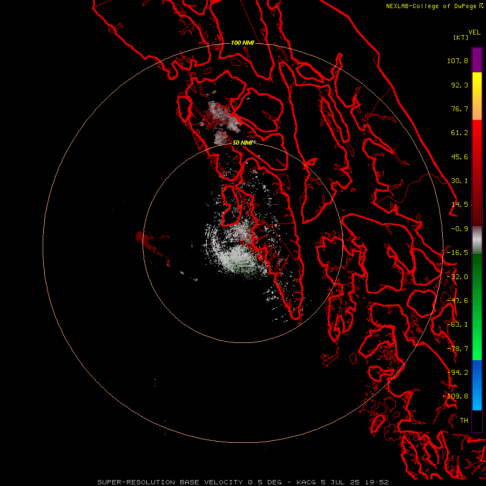The width and height of the screenshot is (486, 486).
Task: Click the Super-Resolution Base Velocity caption
Action: pyautogui.click(x=242, y=482)
